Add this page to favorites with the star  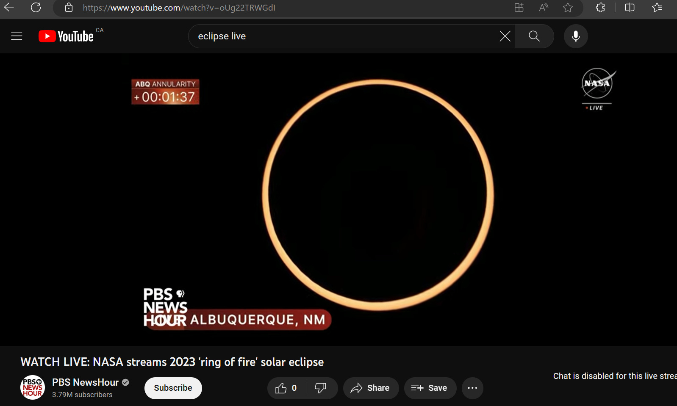coord(568,7)
